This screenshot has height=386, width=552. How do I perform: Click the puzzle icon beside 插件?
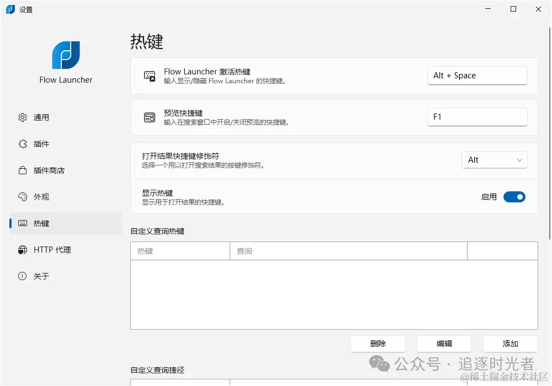[23, 144]
